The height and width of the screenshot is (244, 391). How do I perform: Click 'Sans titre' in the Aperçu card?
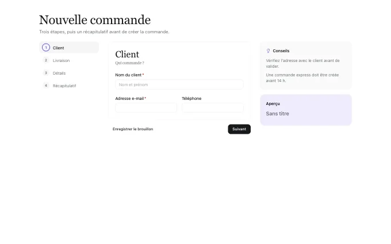pos(277,114)
